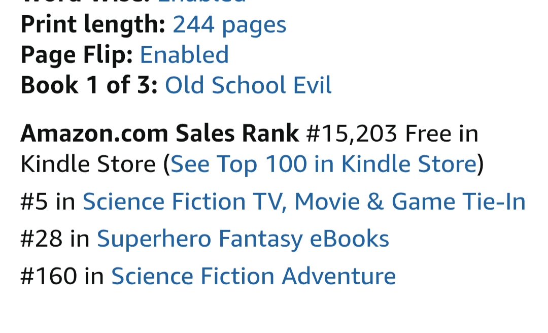548x333 pixels.
Task: See Top 100 in Kindle Store
Action: tap(324, 164)
